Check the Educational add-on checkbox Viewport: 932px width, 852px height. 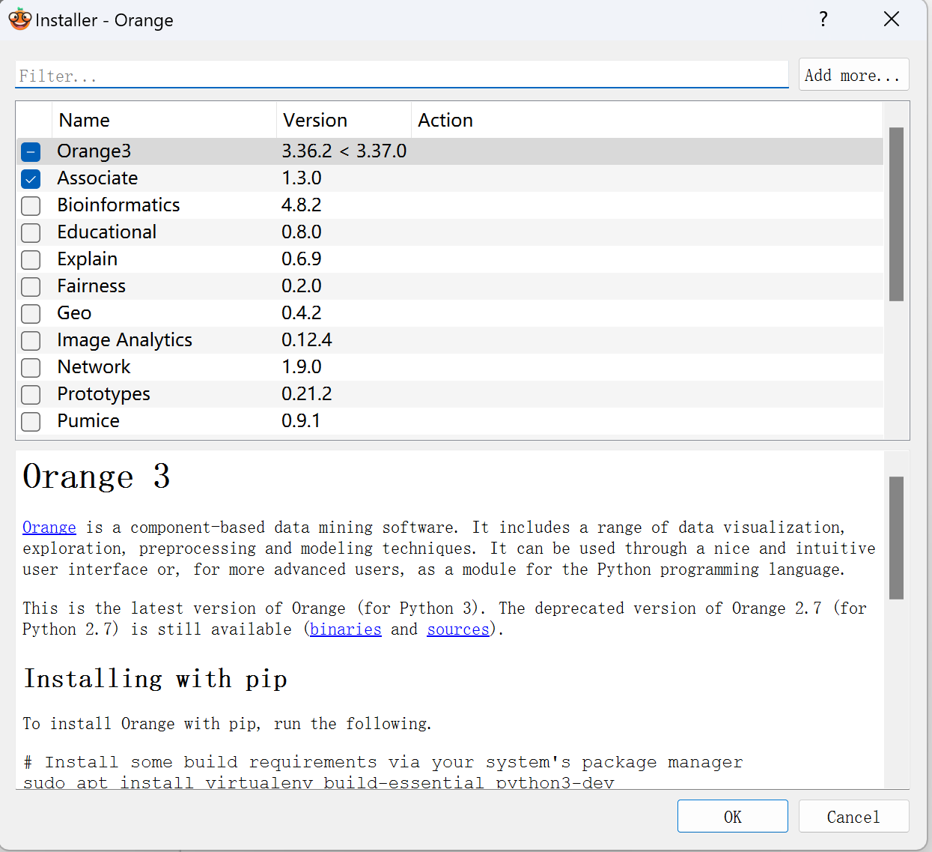pos(31,233)
